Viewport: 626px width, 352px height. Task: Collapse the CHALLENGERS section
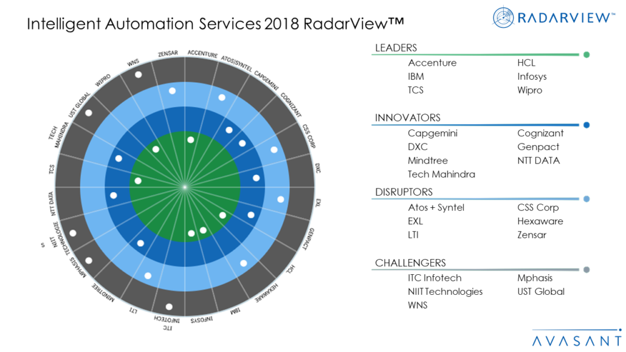(x=410, y=263)
